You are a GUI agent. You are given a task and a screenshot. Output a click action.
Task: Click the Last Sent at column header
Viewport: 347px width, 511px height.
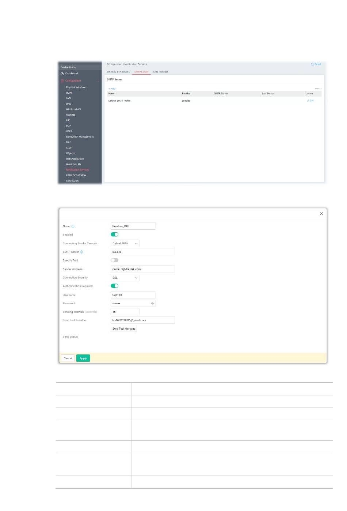pos(268,94)
